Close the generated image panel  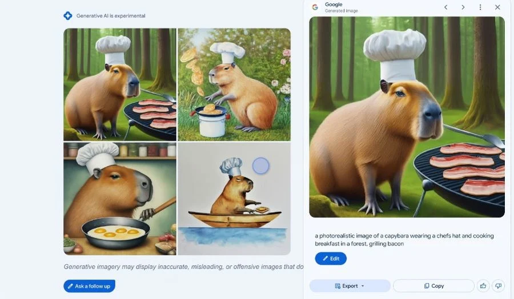coord(497,7)
